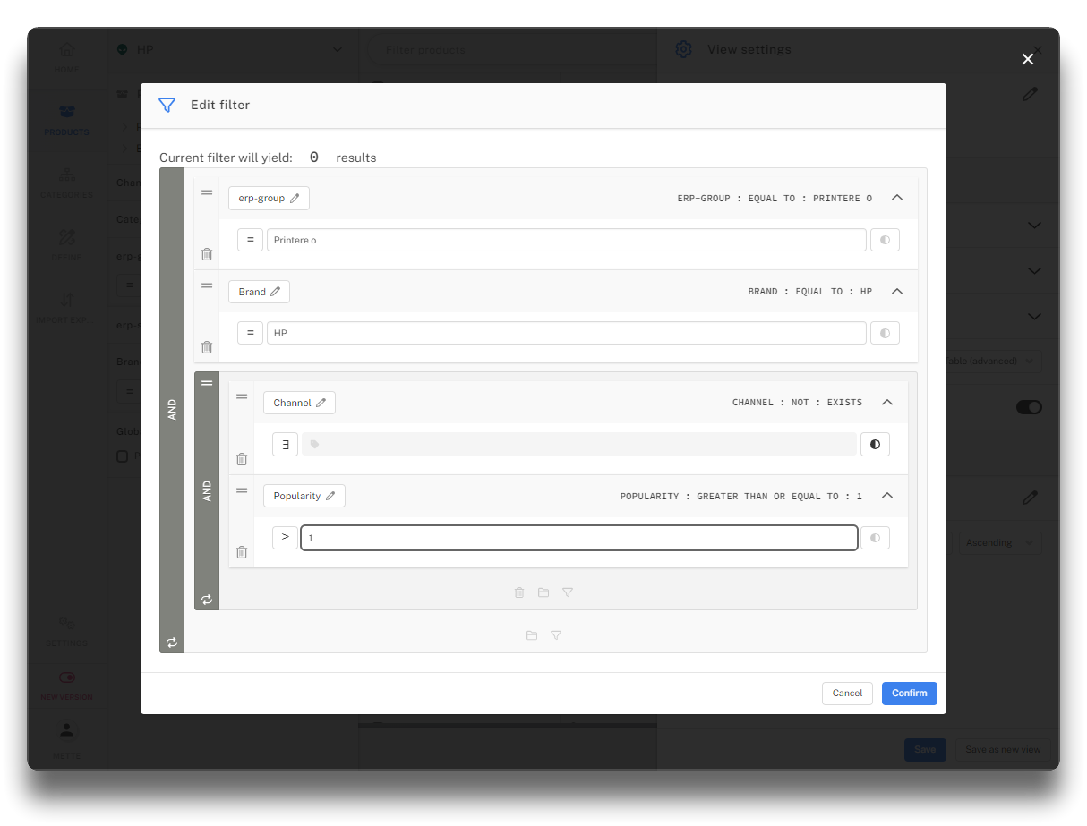Toggle negation on erp-group condition
Screen dimensions: 1087x826
(x=885, y=240)
